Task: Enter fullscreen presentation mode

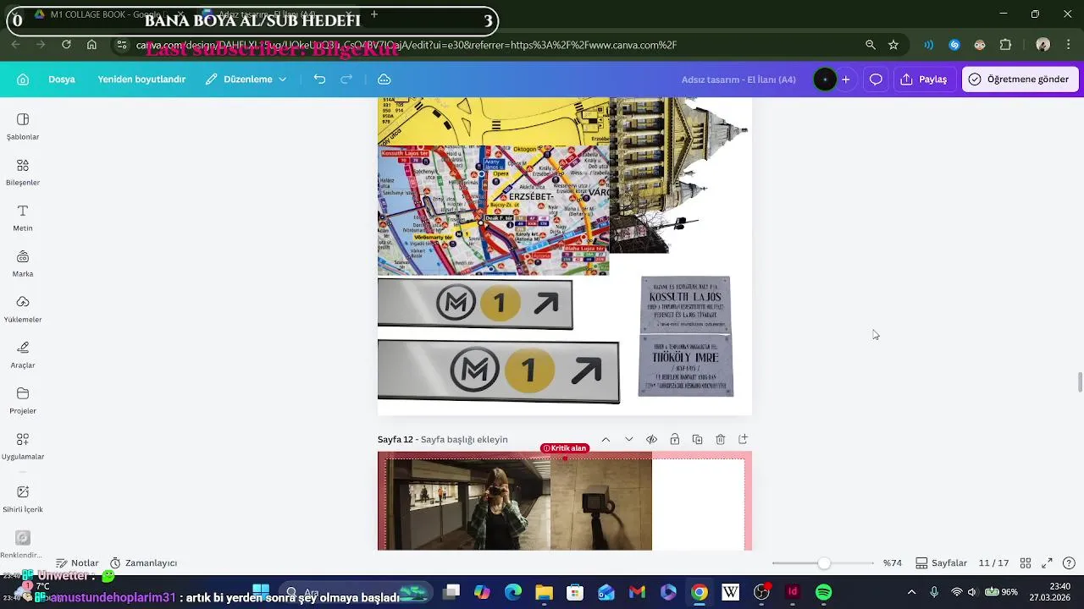Action: (x=1047, y=563)
